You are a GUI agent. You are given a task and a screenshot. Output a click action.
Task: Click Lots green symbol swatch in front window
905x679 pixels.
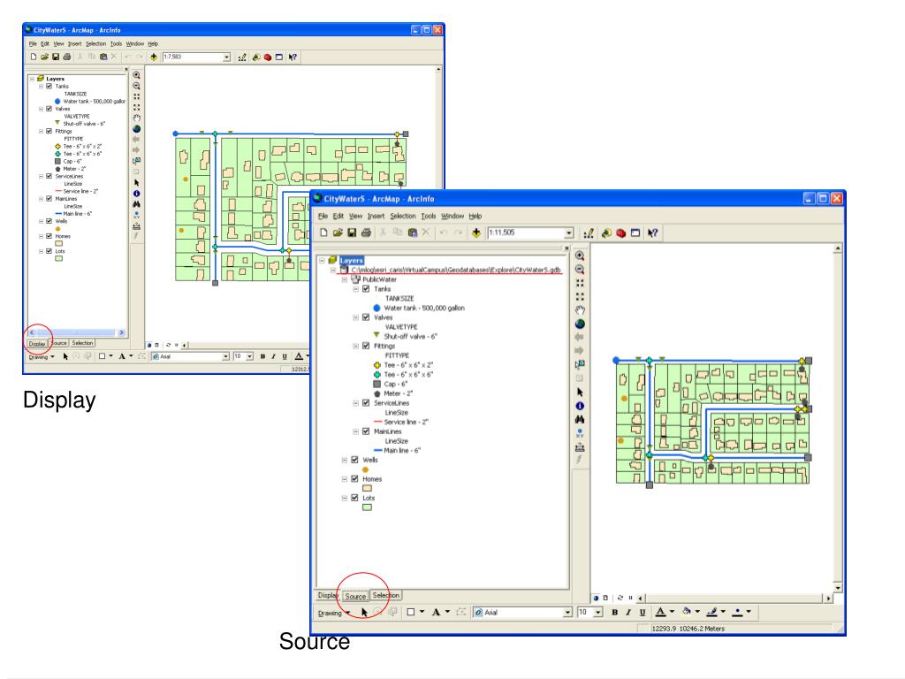point(367,507)
